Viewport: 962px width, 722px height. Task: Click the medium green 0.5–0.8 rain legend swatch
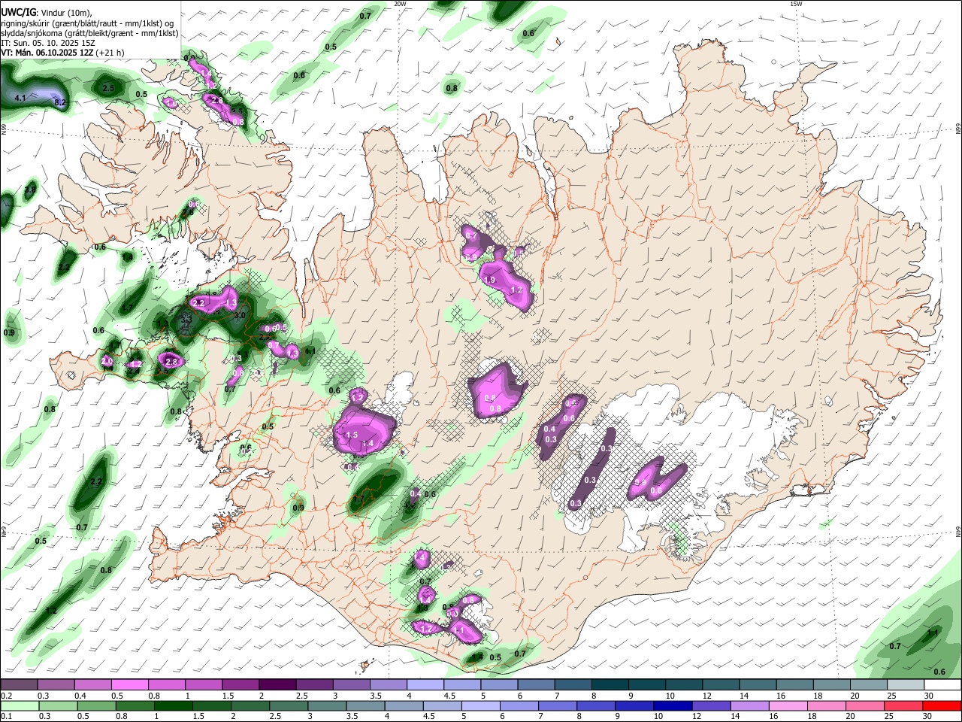click(98, 705)
